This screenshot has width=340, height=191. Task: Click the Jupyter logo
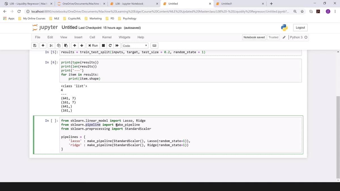click(x=45, y=27)
